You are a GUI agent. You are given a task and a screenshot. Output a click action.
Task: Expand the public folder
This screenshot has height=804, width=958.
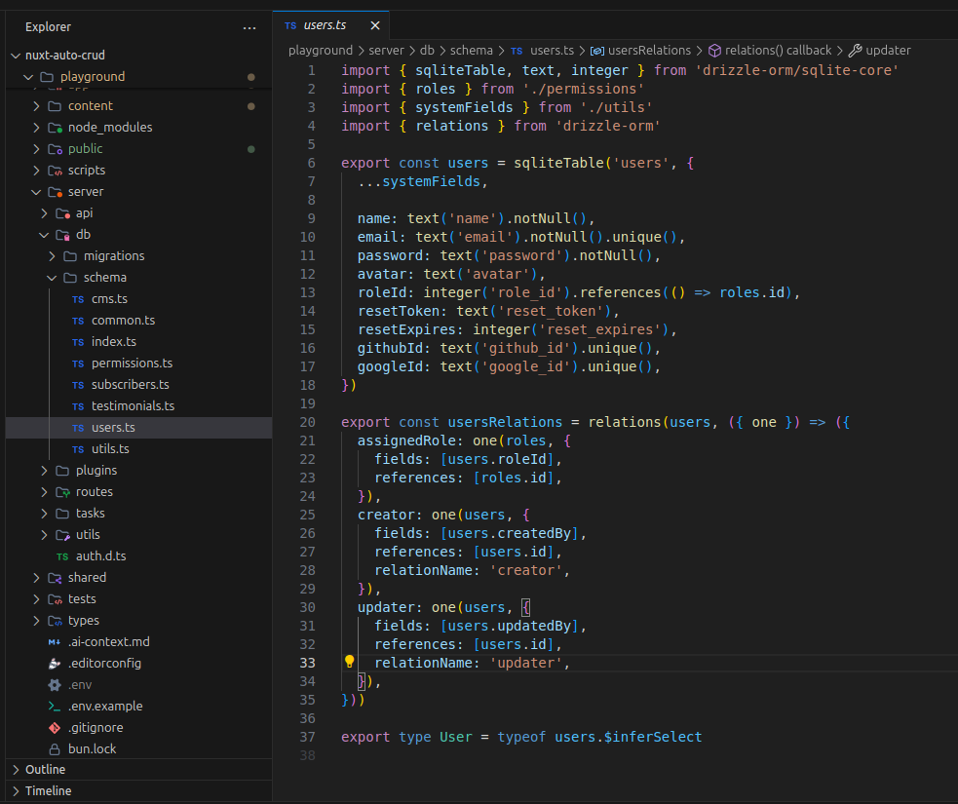point(36,149)
